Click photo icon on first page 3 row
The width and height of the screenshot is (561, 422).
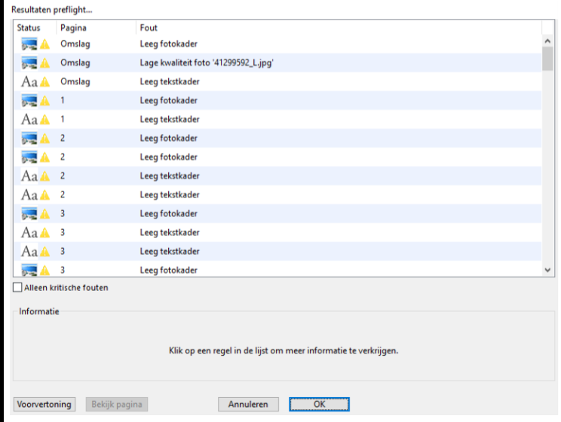click(29, 214)
